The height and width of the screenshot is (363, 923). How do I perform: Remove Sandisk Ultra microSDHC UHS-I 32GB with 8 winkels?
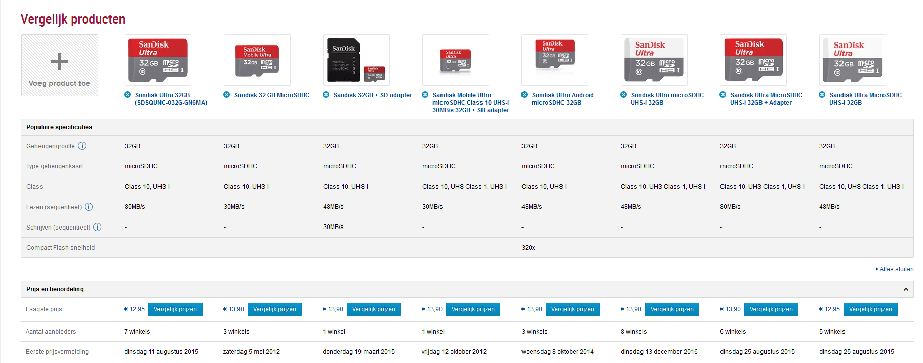pos(624,95)
